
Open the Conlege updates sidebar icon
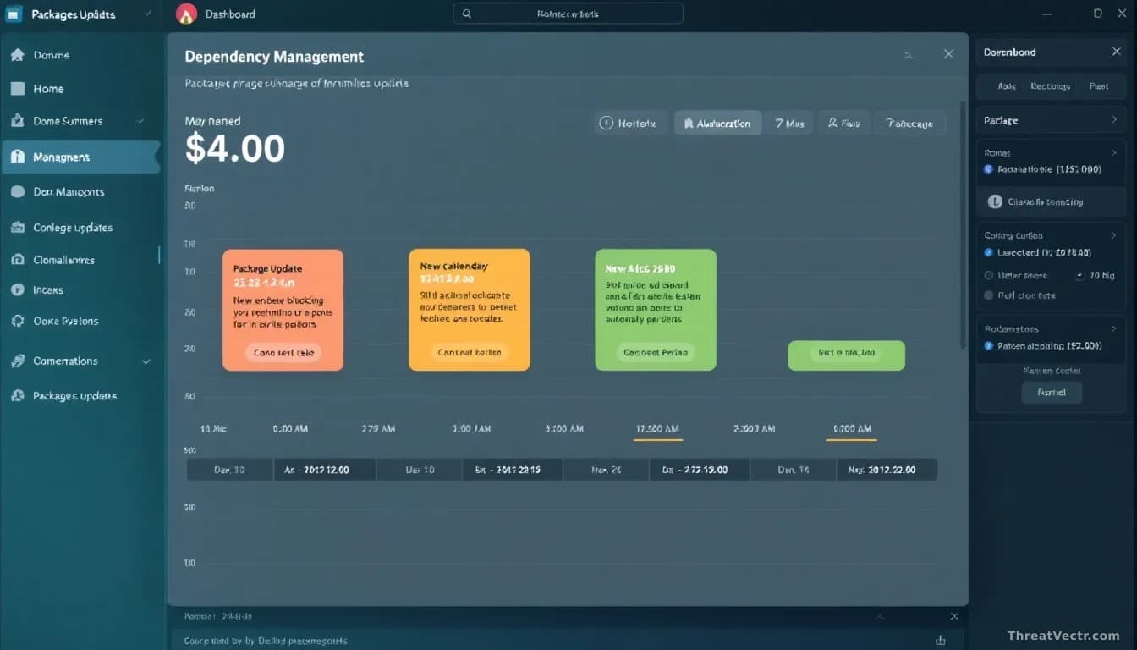pos(17,228)
